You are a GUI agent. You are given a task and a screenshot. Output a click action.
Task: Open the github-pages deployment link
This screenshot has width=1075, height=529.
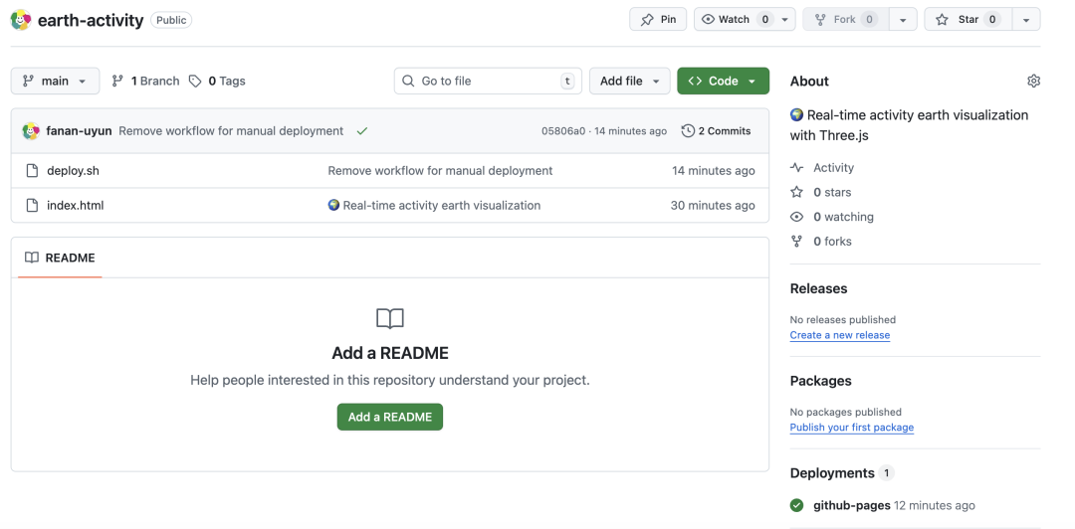tap(851, 506)
